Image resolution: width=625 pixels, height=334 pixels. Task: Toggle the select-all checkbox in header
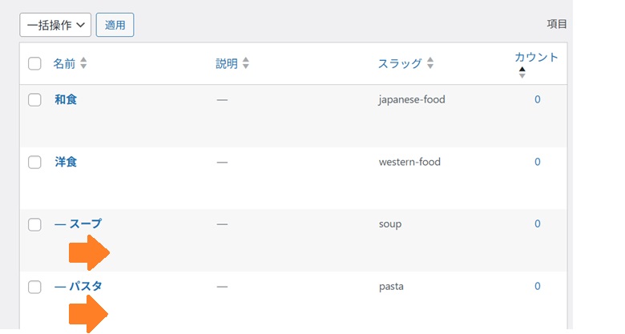[34, 63]
